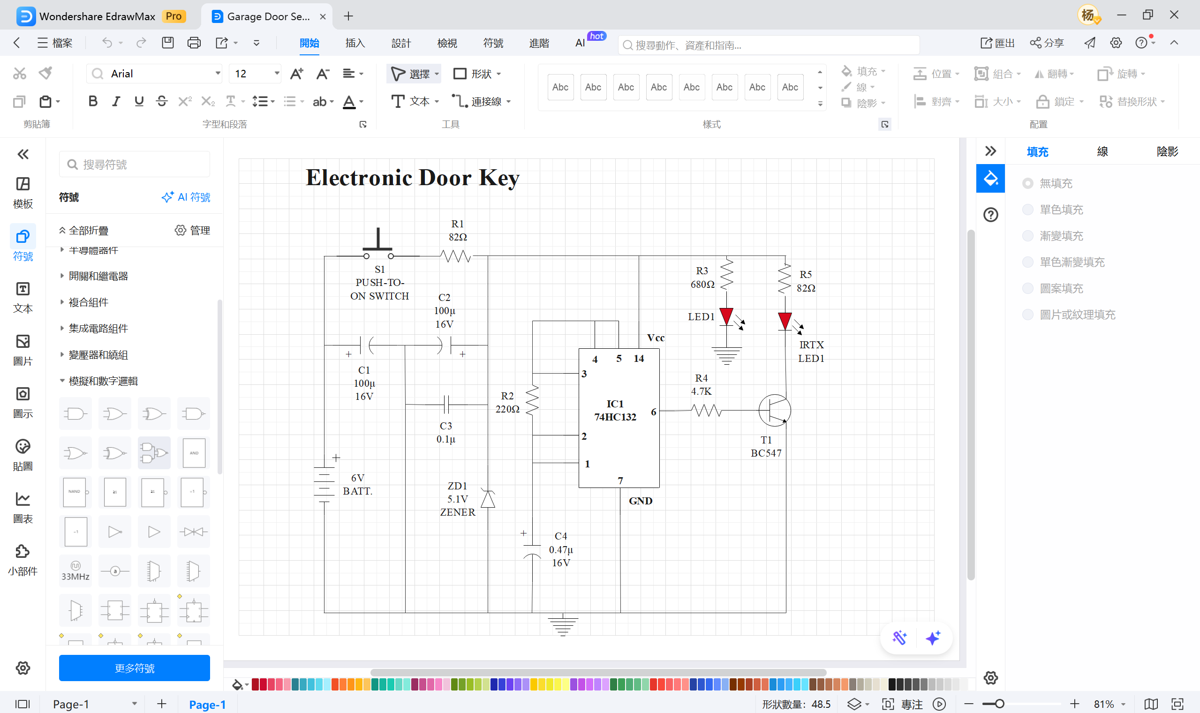Image resolution: width=1200 pixels, height=713 pixels.
Task: Open the Arial font family dropdown
Action: (217, 74)
